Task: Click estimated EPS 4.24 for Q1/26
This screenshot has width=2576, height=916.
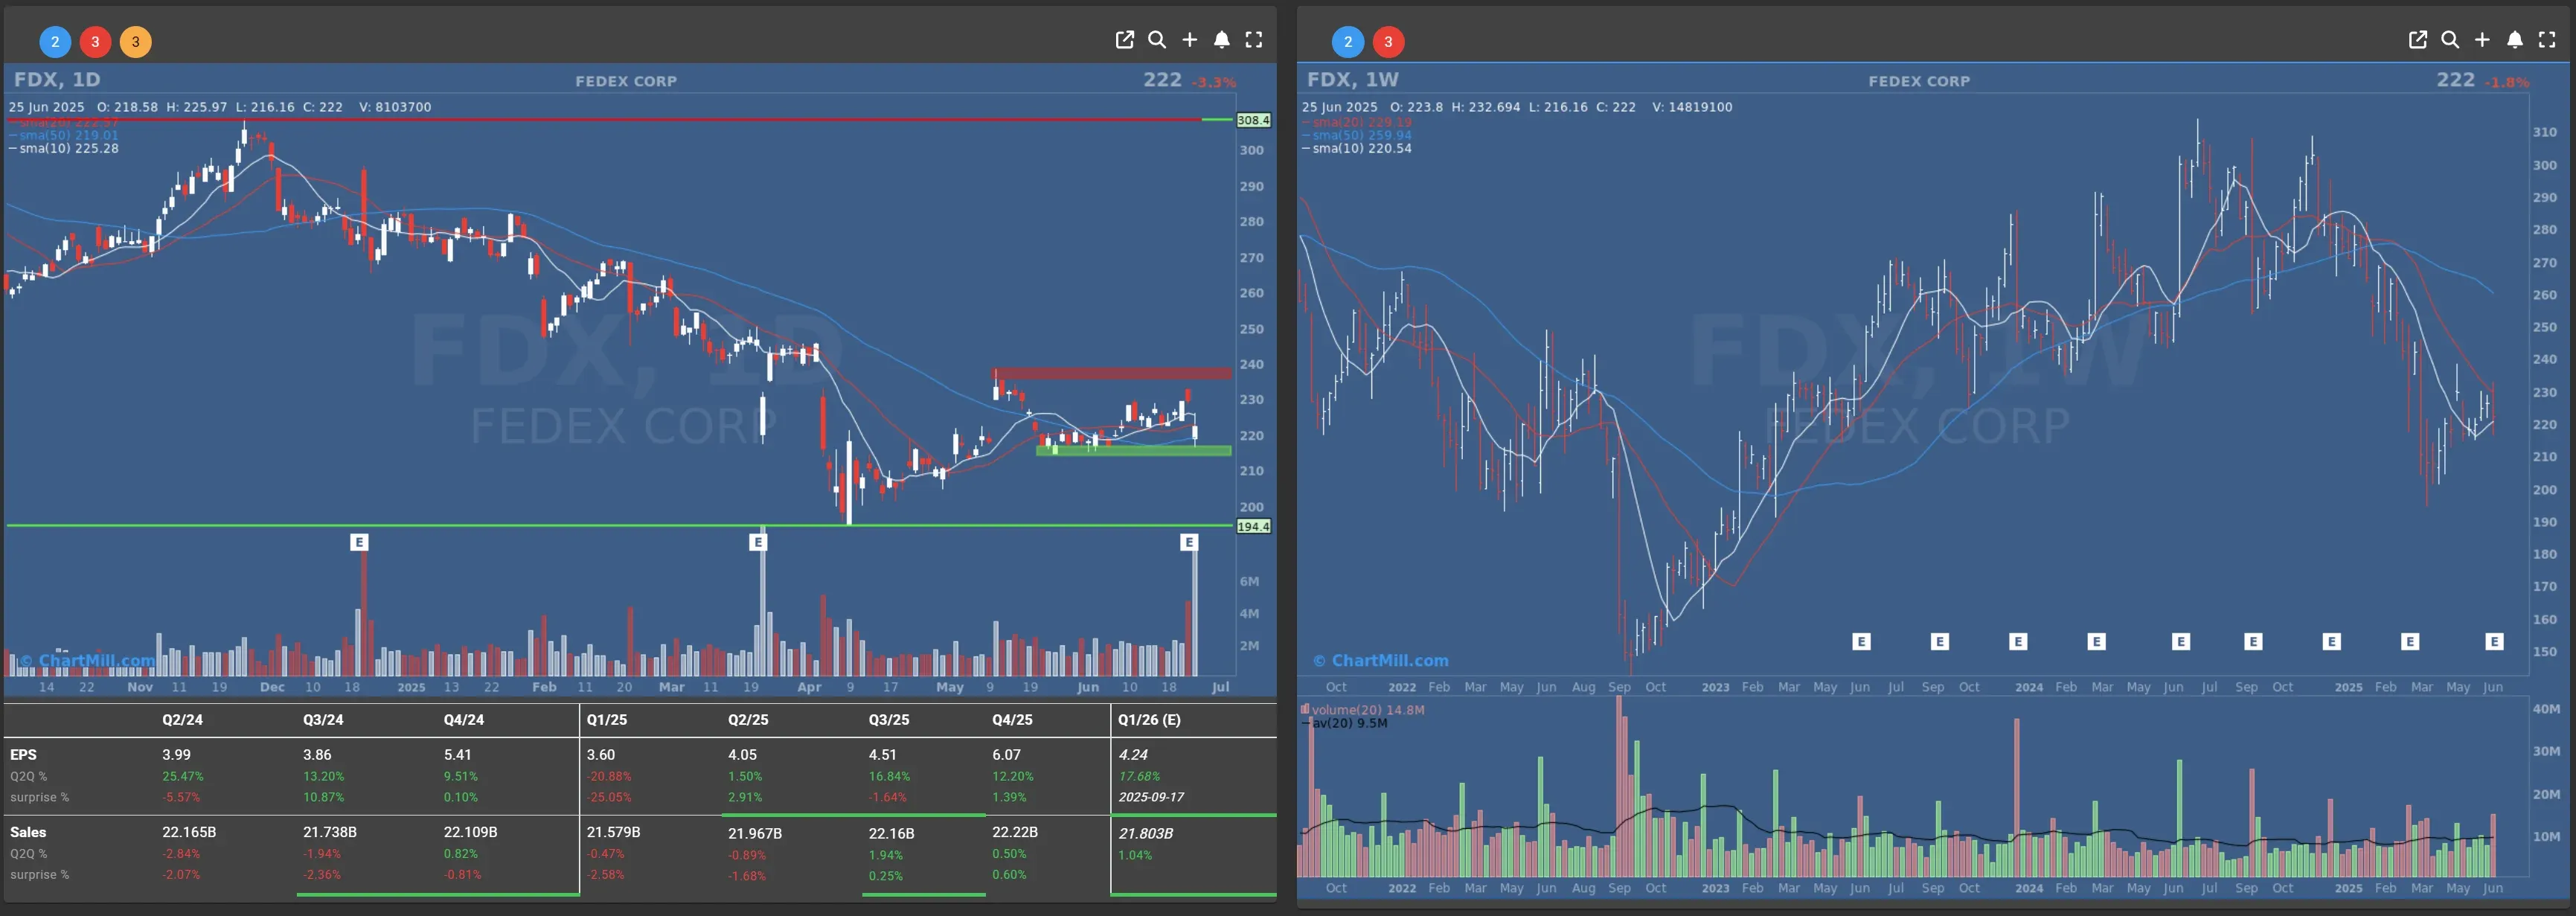Action: [1133, 755]
